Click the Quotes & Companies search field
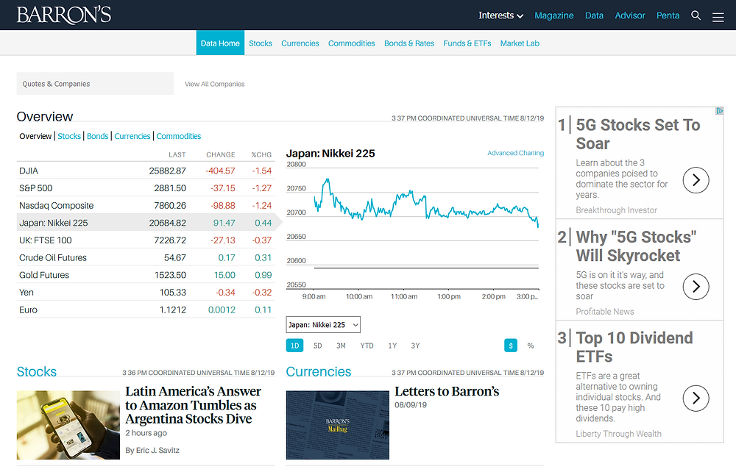 pos(95,83)
